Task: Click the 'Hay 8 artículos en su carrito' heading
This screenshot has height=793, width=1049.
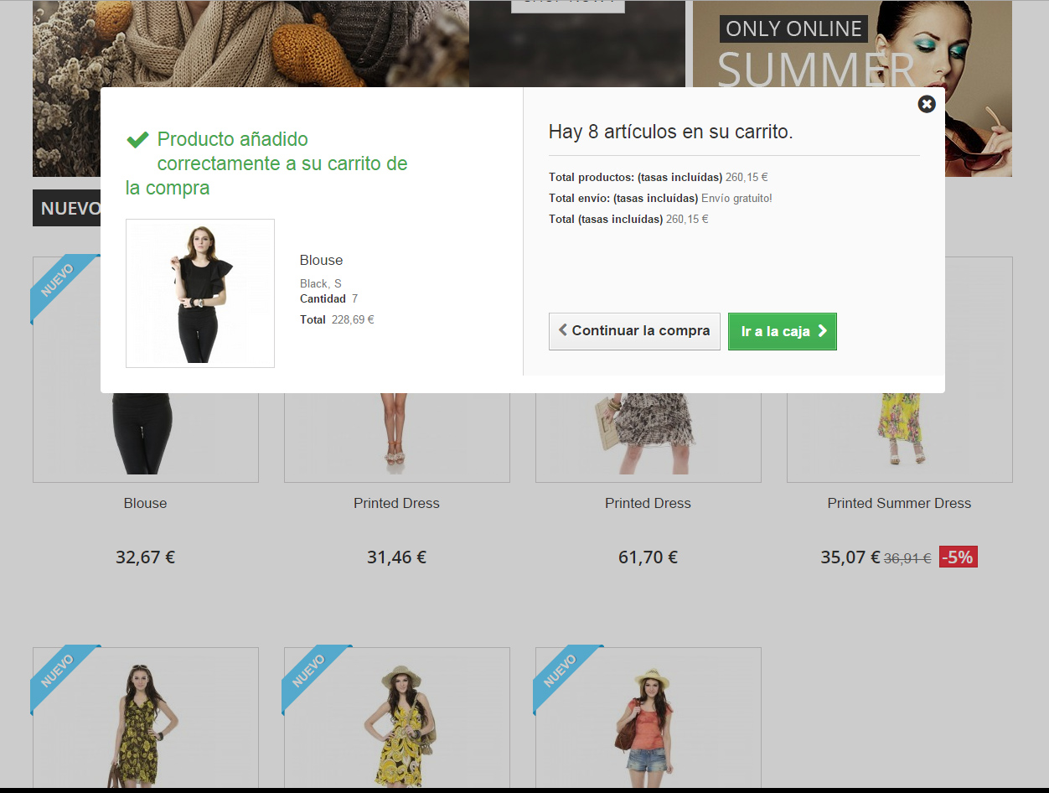Action: point(670,132)
